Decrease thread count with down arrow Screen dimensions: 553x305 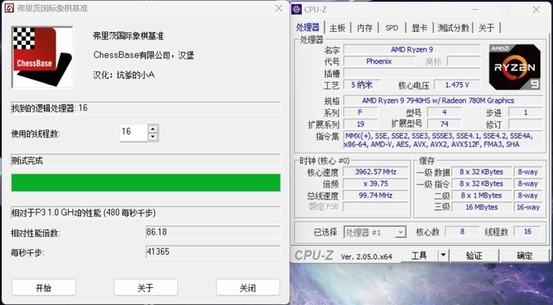coord(153,138)
